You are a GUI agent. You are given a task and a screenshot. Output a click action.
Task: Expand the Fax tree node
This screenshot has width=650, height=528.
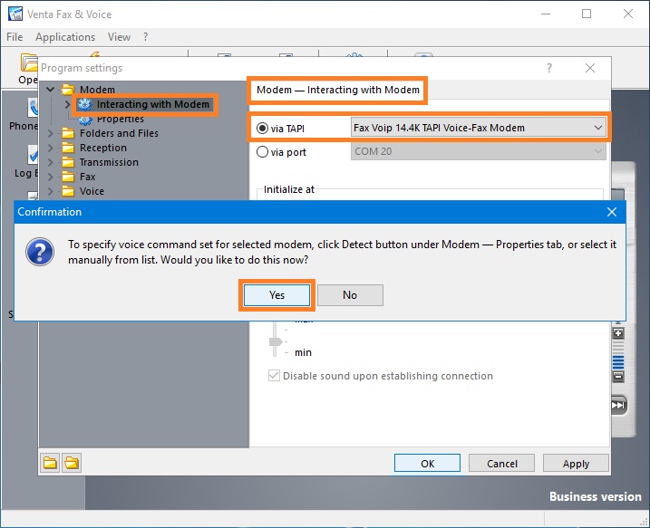51,177
